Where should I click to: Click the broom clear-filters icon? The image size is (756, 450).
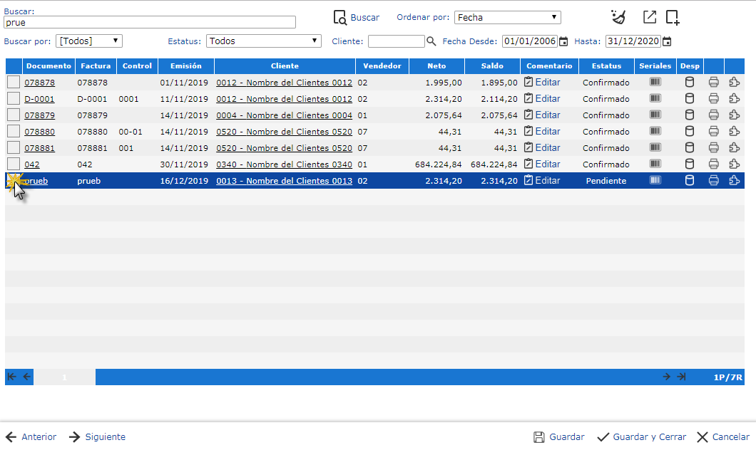tap(618, 17)
